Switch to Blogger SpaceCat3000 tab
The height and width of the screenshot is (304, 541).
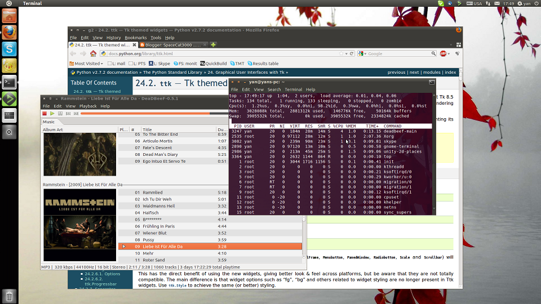174,45
